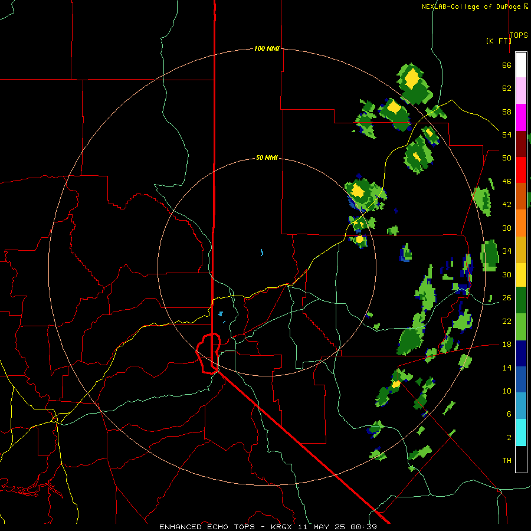Click the legend value '10'

coord(507,391)
